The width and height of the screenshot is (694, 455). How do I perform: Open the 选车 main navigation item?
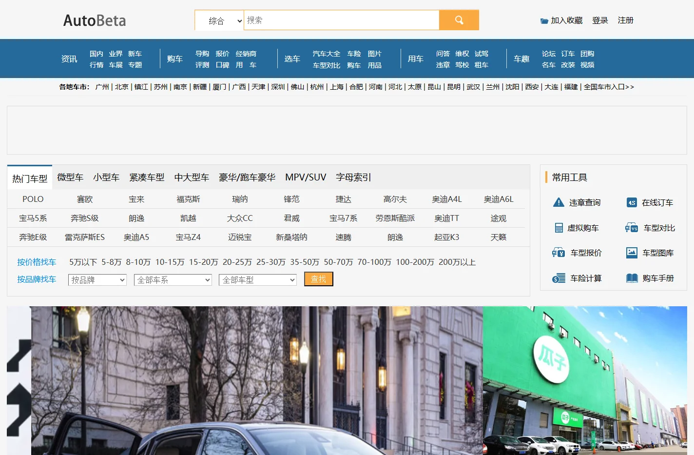pyautogui.click(x=292, y=59)
